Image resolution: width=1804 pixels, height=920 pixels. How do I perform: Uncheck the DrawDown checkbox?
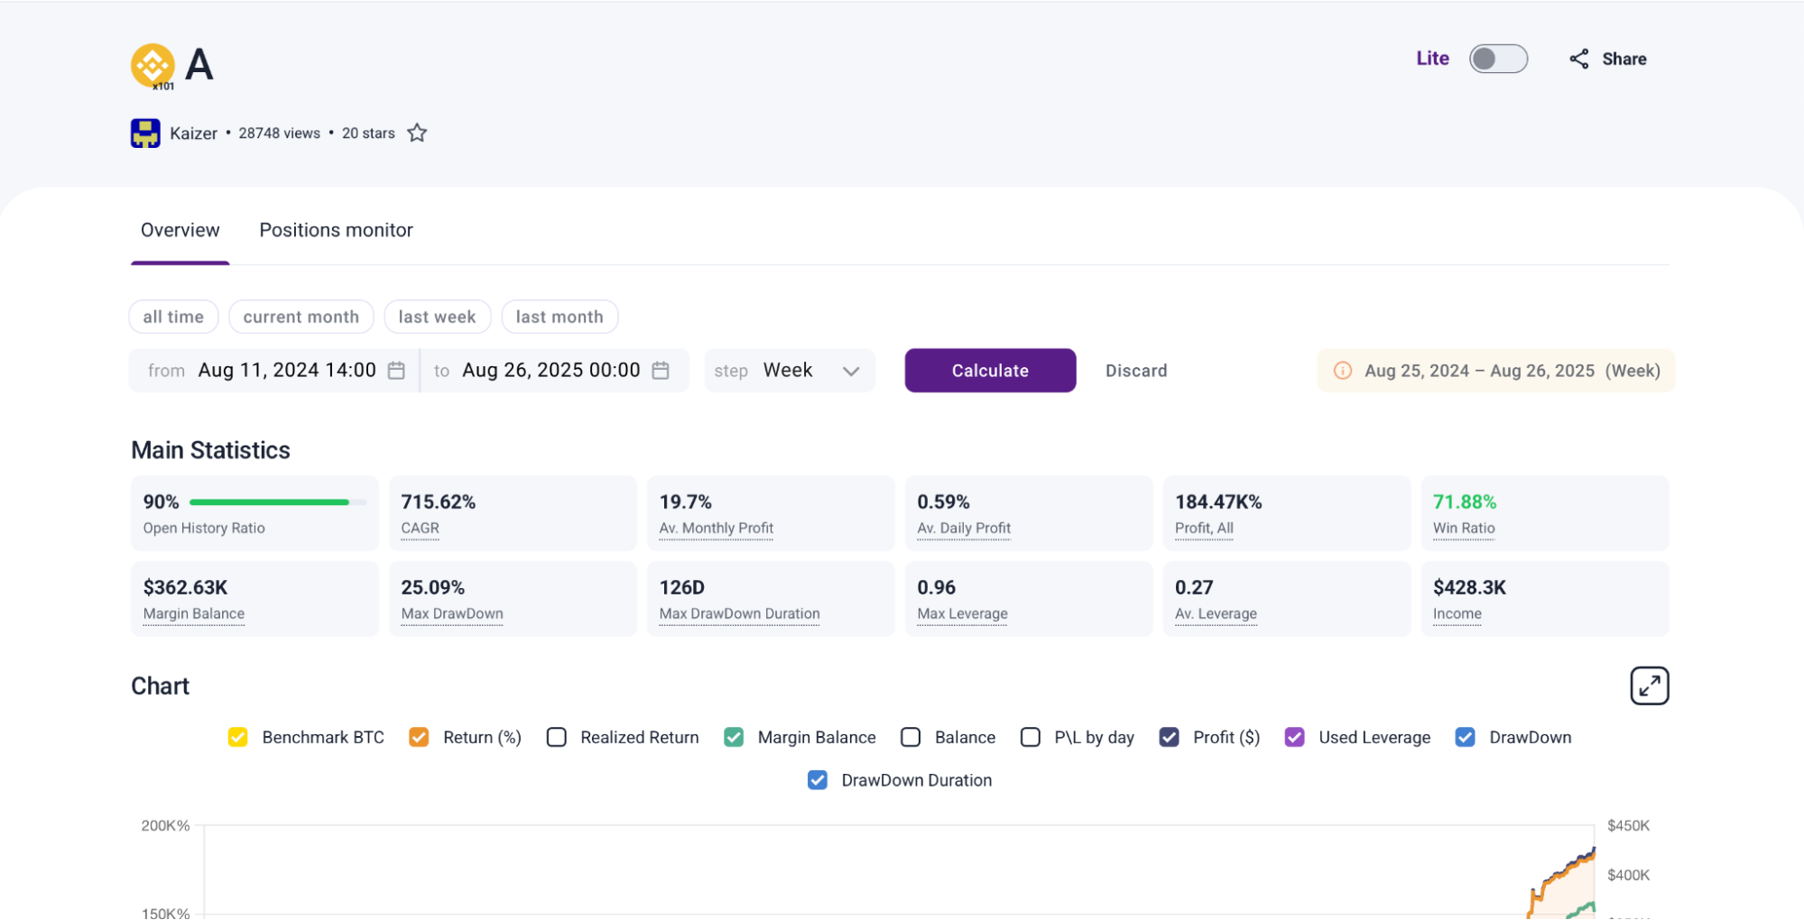[x=1465, y=738]
